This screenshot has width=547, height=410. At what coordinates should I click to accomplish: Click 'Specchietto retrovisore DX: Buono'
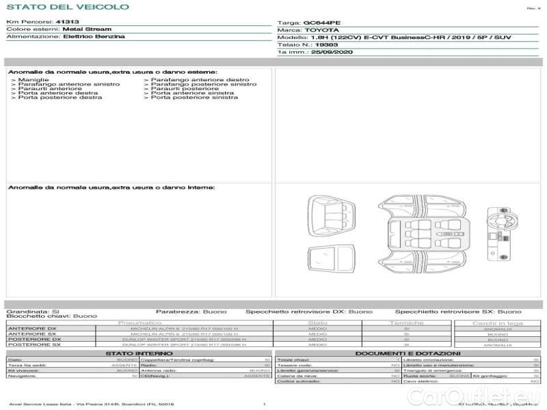pos(309,312)
